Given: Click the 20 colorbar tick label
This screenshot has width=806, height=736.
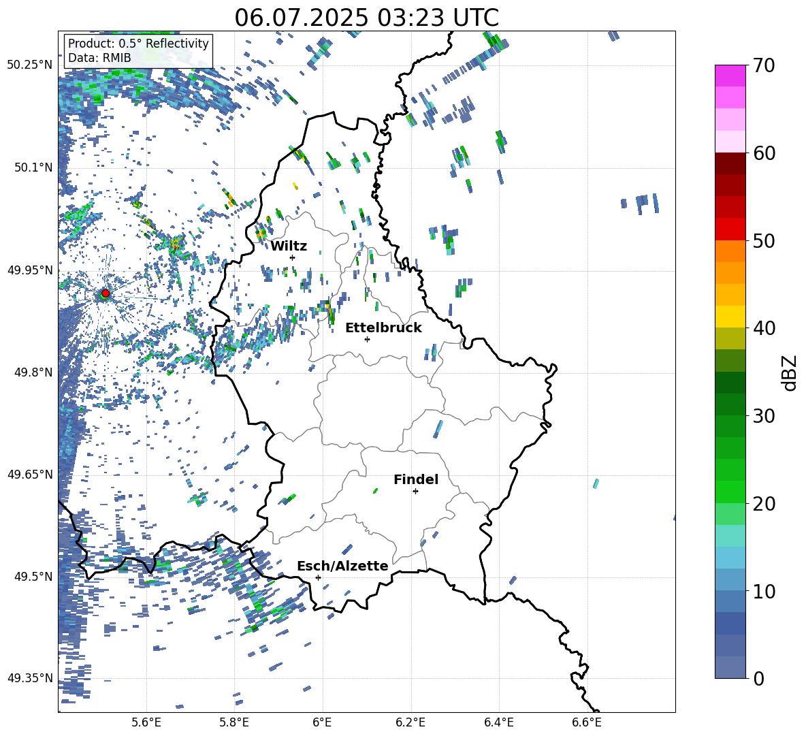Looking at the screenshot, I should pos(764,503).
